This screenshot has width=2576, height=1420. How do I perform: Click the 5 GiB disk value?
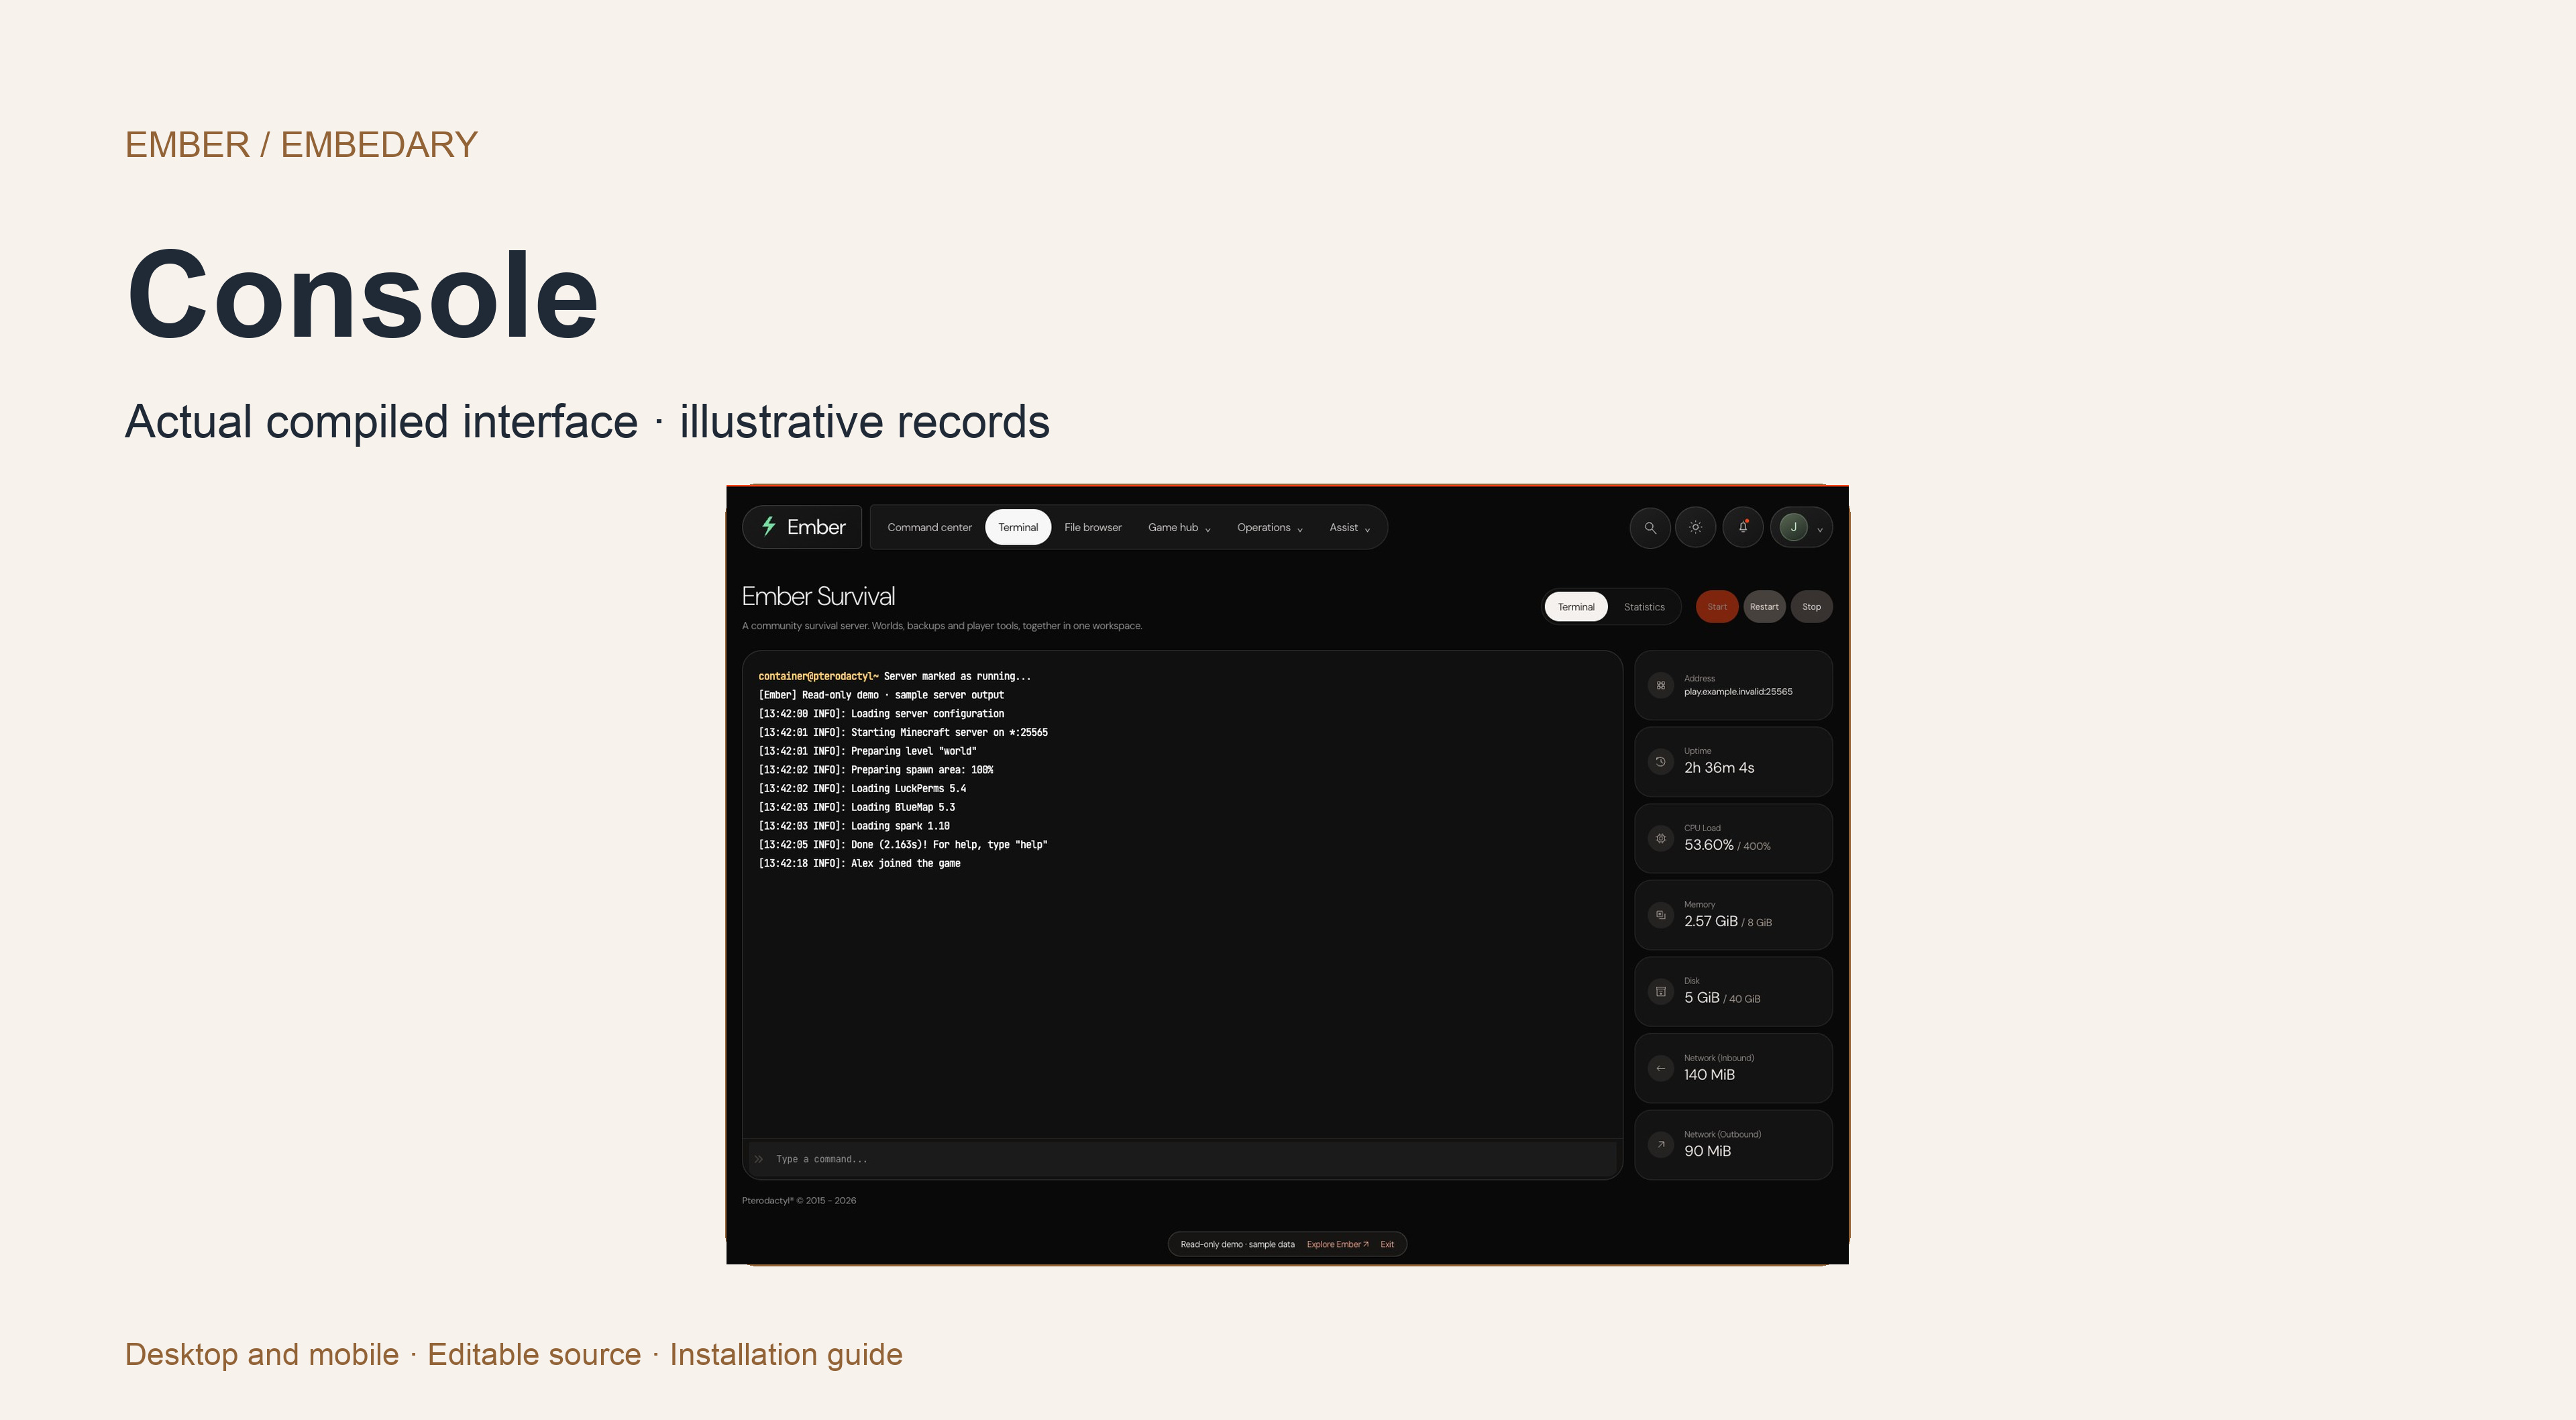[1701, 998]
